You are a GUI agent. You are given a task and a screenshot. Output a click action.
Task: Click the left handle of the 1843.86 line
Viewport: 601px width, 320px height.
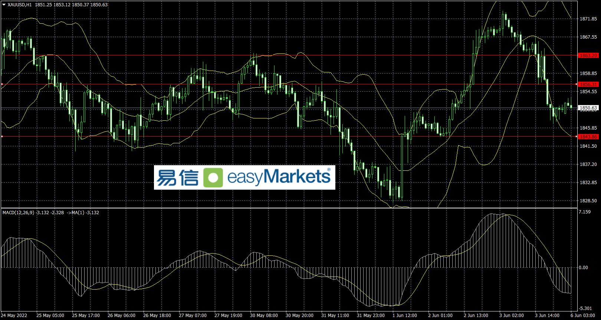point(2,137)
